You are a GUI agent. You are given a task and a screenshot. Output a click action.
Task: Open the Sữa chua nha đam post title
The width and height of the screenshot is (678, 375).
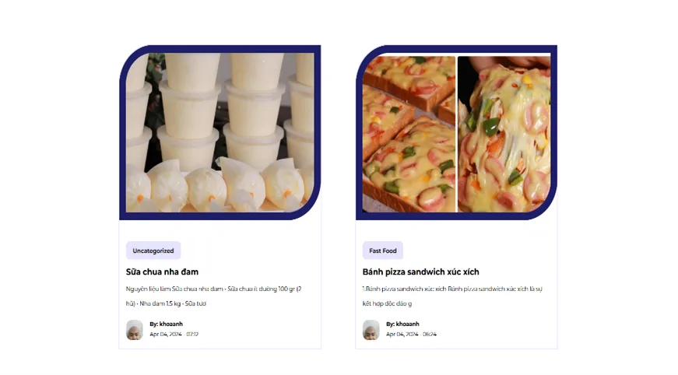click(162, 272)
